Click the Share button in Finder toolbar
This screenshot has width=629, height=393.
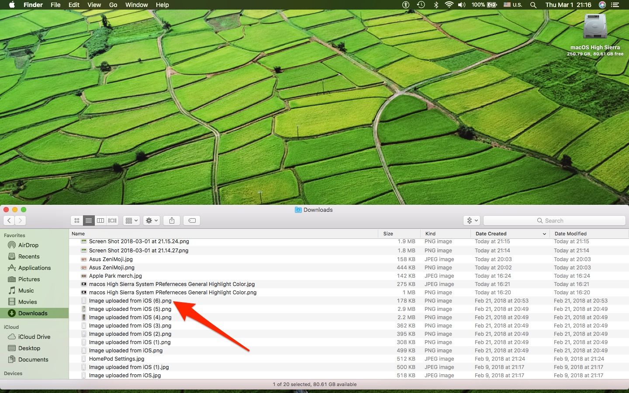pyautogui.click(x=172, y=221)
